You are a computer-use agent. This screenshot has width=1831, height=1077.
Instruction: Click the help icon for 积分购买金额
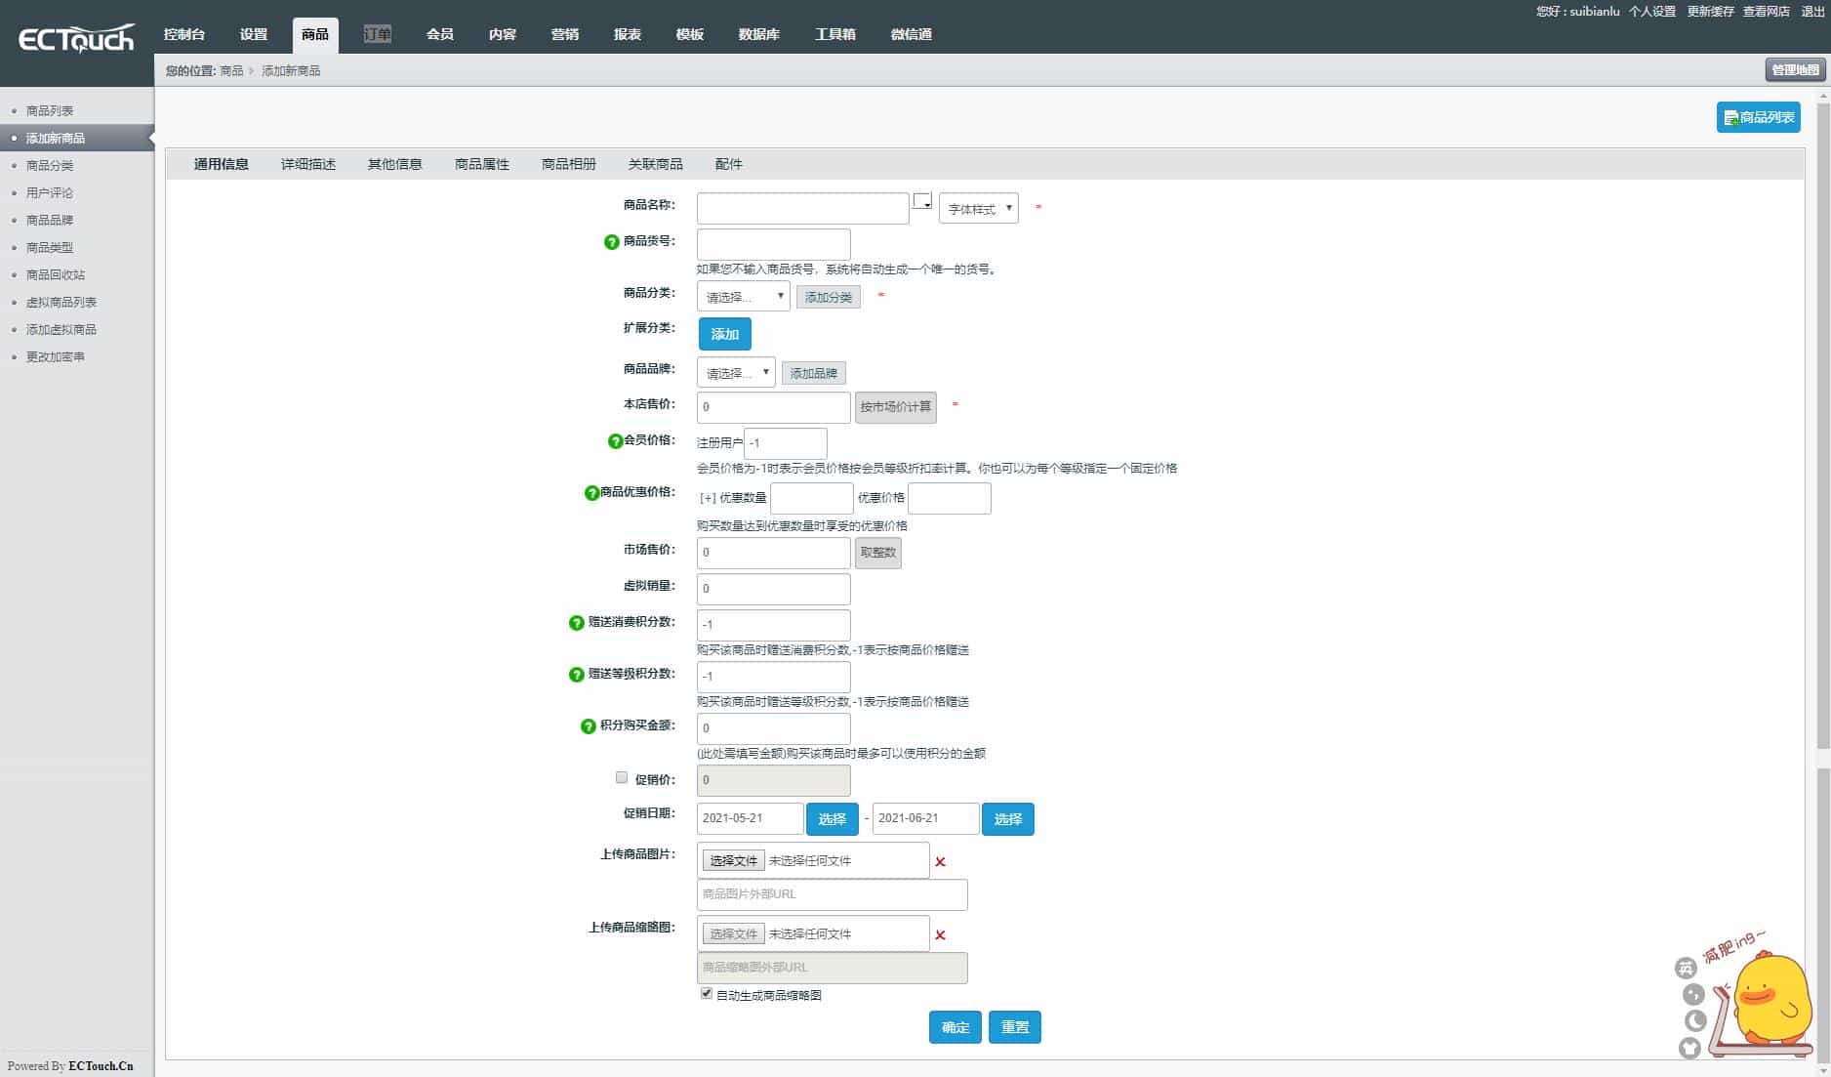(588, 726)
